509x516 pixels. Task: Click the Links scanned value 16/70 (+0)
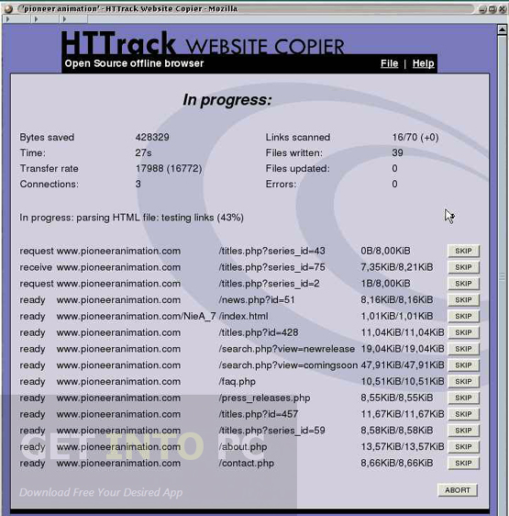click(x=415, y=137)
